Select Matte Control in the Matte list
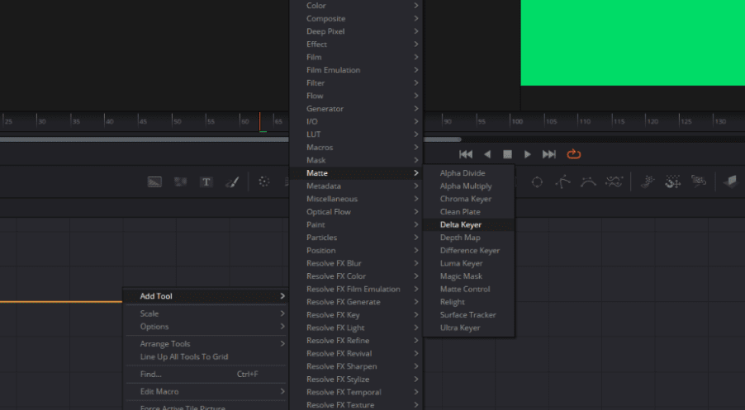 pyautogui.click(x=468, y=289)
